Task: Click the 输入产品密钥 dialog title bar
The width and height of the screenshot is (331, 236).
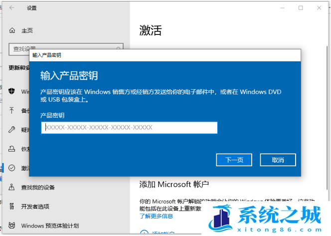Action: click(165, 55)
